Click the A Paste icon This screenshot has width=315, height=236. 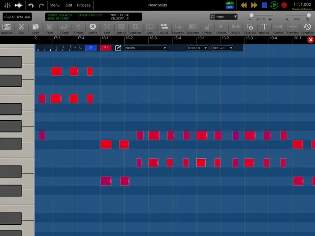(x=78, y=28)
